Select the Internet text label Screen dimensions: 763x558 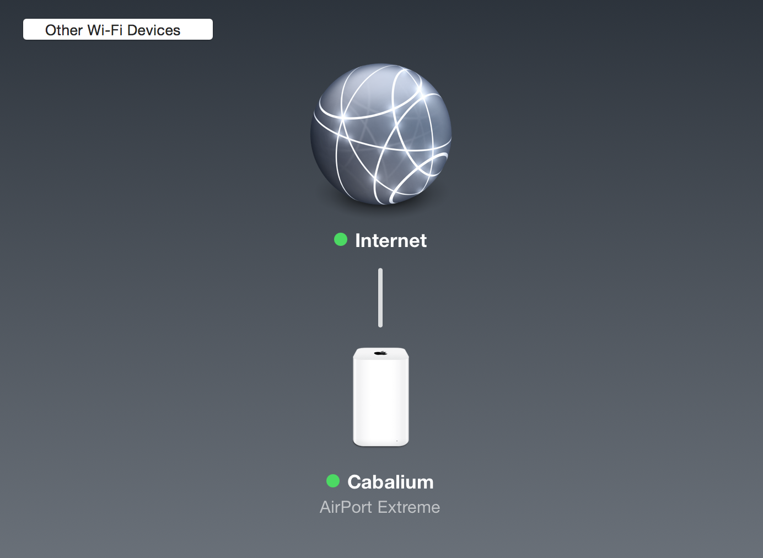tap(391, 240)
